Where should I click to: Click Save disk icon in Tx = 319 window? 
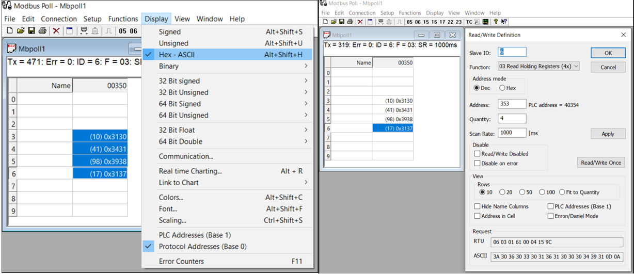(342, 22)
